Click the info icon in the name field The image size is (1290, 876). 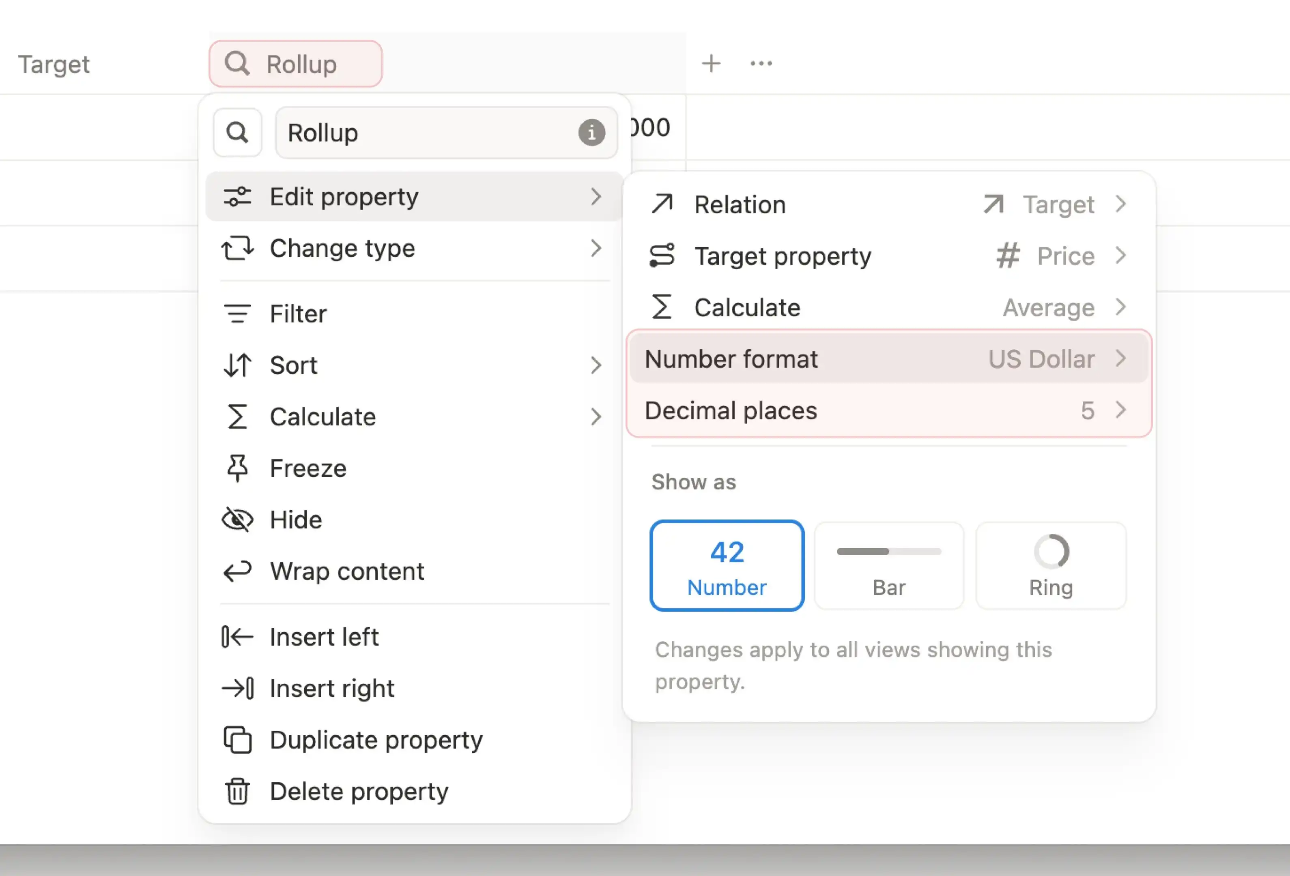(591, 133)
